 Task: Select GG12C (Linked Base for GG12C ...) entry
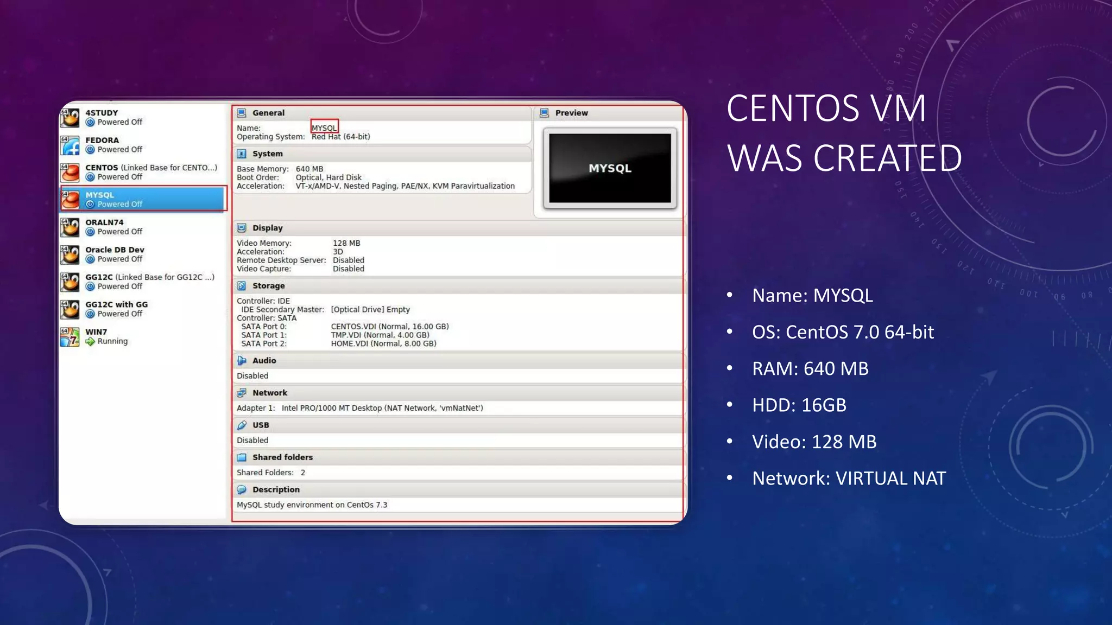point(143,282)
